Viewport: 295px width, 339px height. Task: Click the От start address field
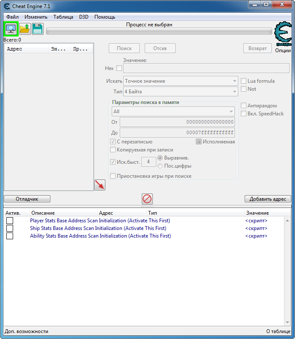(x=177, y=122)
